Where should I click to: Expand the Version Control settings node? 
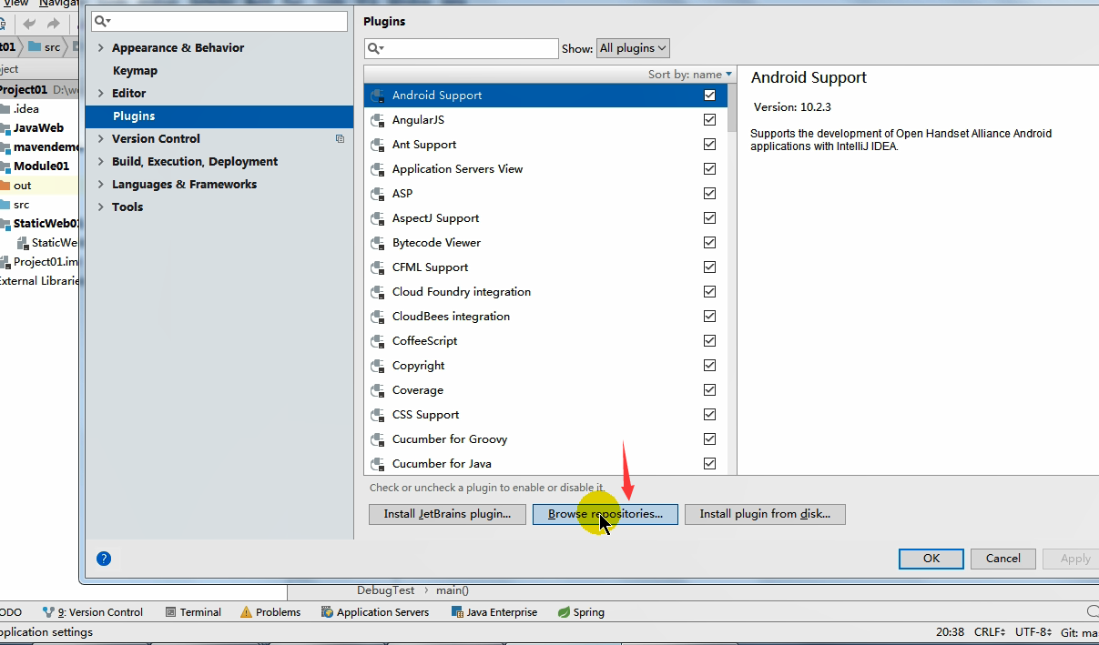pos(100,139)
